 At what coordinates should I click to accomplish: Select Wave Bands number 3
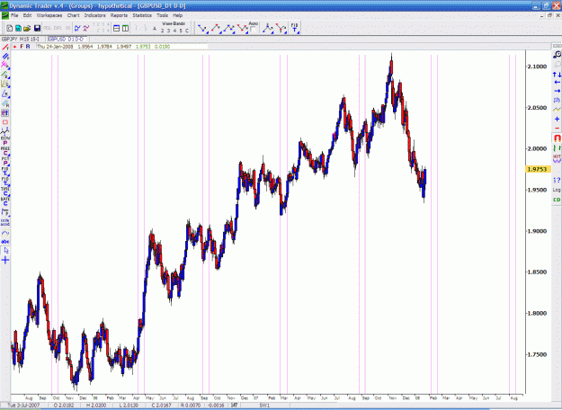(169, 31)
